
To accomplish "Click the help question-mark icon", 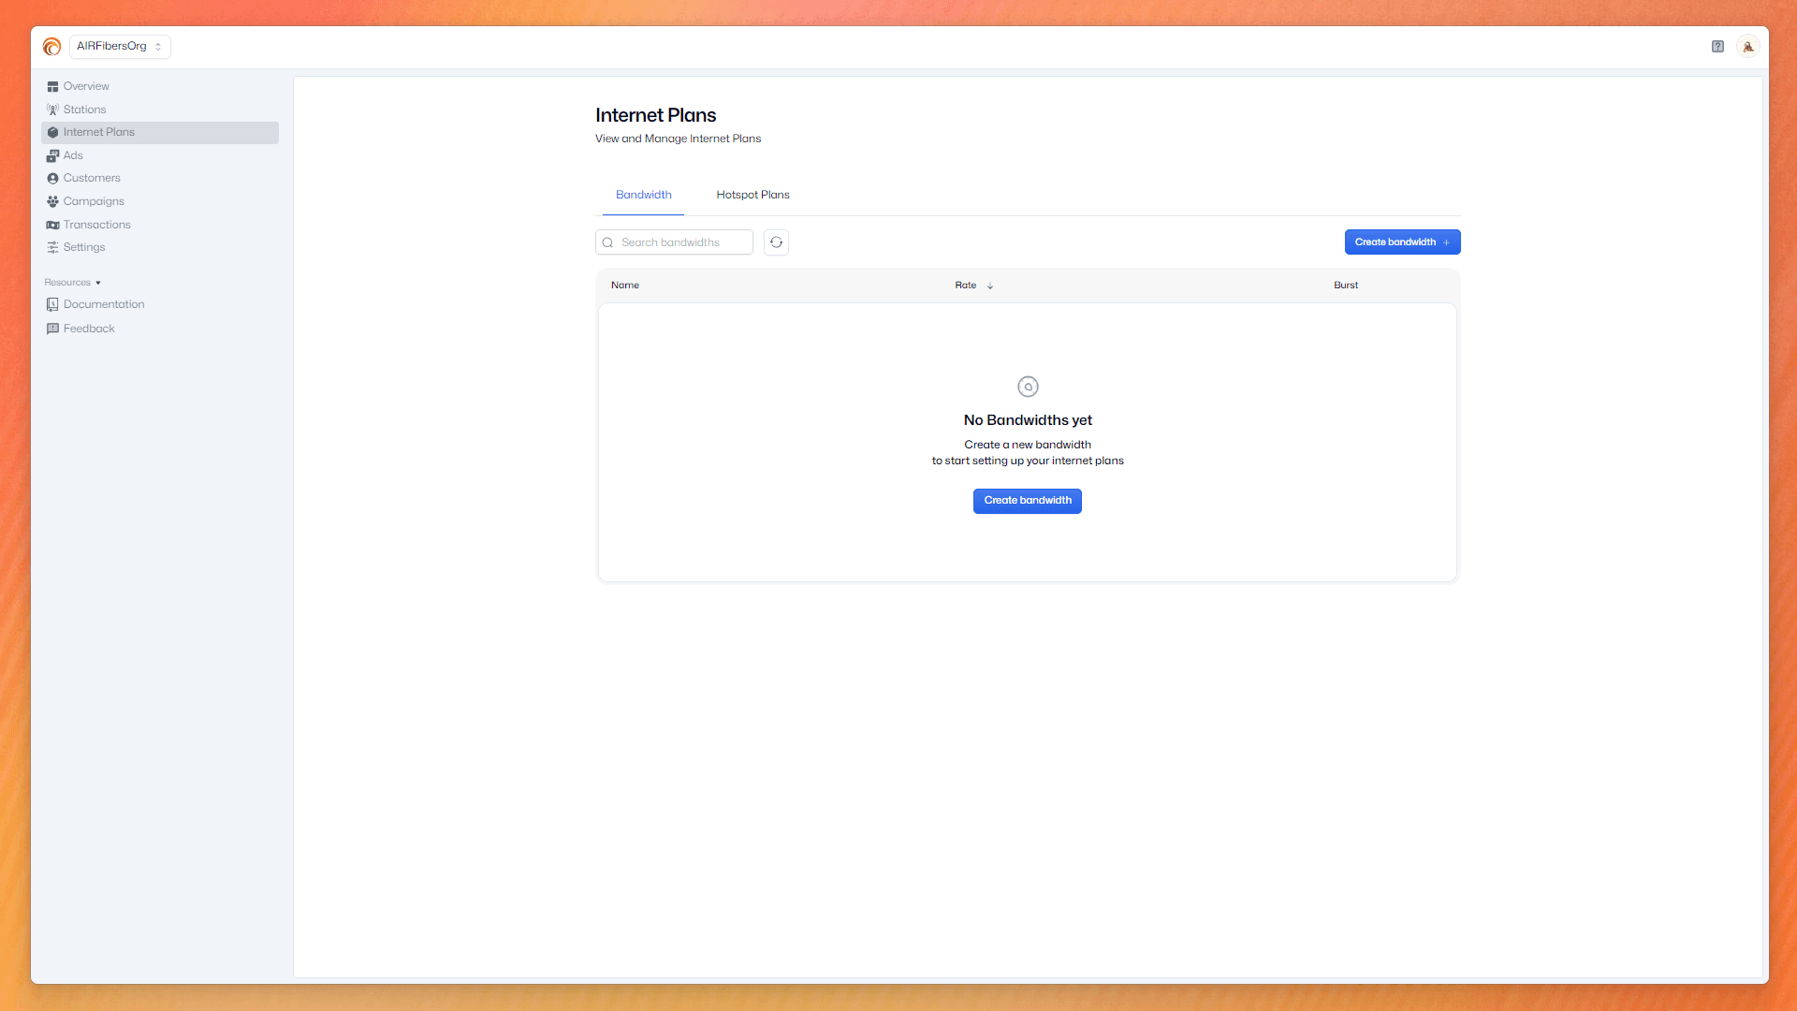I will (1717, 46).
